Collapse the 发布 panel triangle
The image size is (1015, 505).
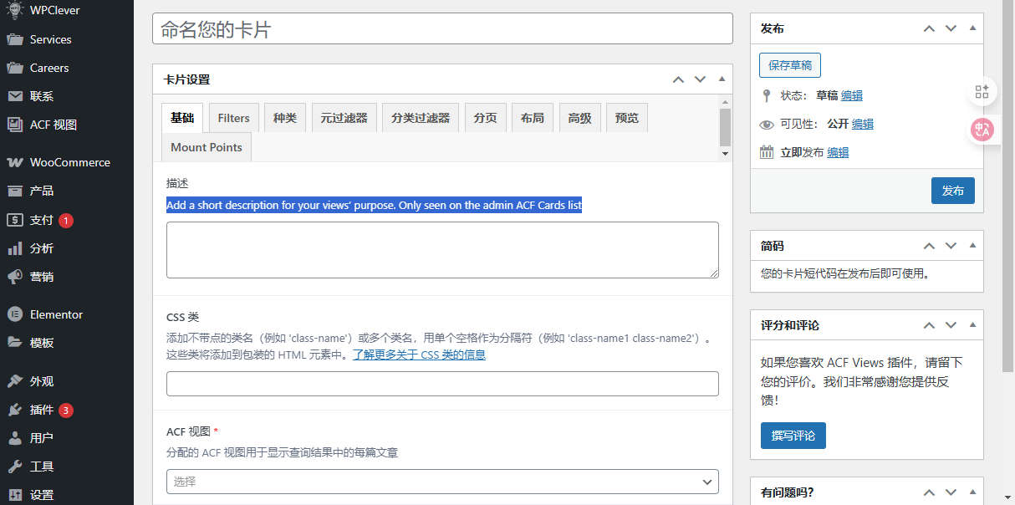coord(972,28)
